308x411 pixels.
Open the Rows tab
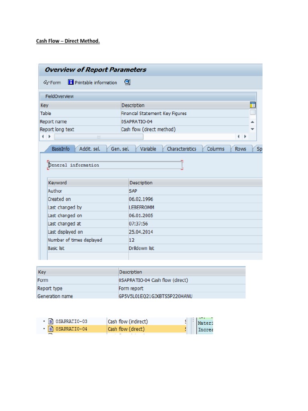tap(241, 149)
